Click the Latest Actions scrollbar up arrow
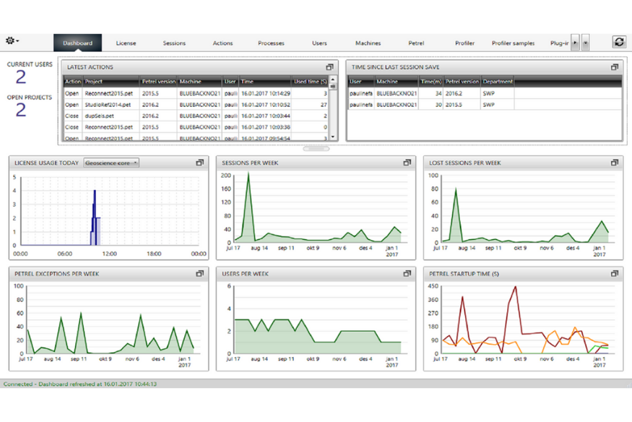 tap(333, 79)
